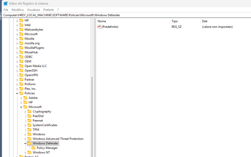The width and height of the screenshot is (251, 157).
Task: Collapse the Microsoft key under Policies
Action: [x=21, y=107]
